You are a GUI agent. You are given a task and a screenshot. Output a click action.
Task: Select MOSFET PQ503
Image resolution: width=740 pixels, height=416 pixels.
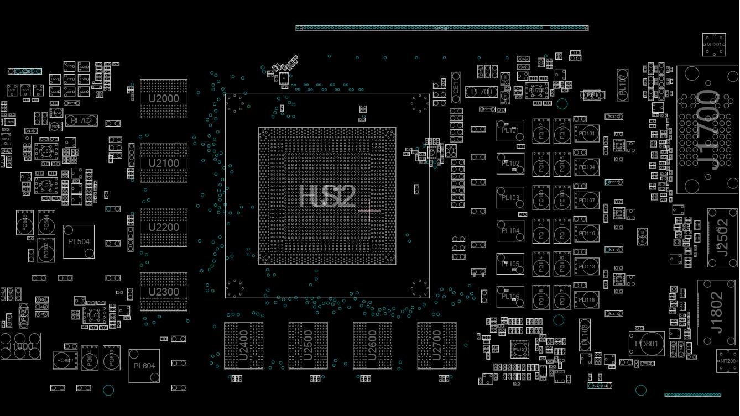tap(46, 250)
